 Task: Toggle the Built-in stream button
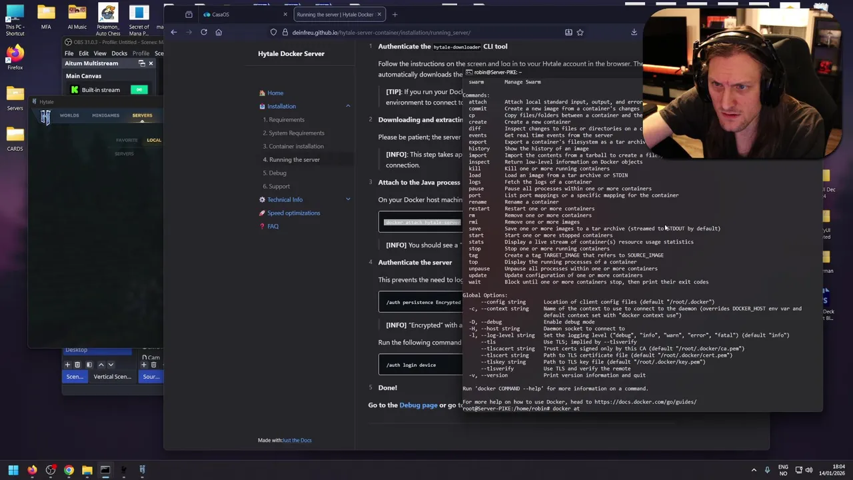[x=139, y=89]
